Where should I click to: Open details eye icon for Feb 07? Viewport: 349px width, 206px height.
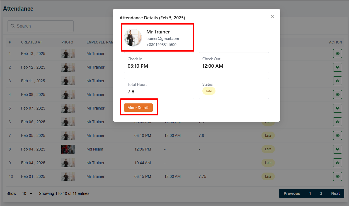(x=337, y=108)
